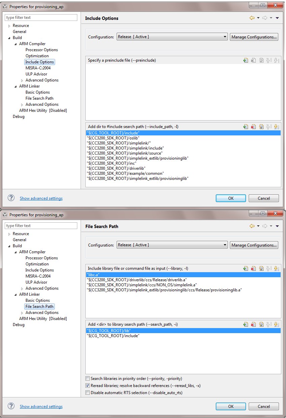Add a library file to the --library list

[x=246, y=268]
